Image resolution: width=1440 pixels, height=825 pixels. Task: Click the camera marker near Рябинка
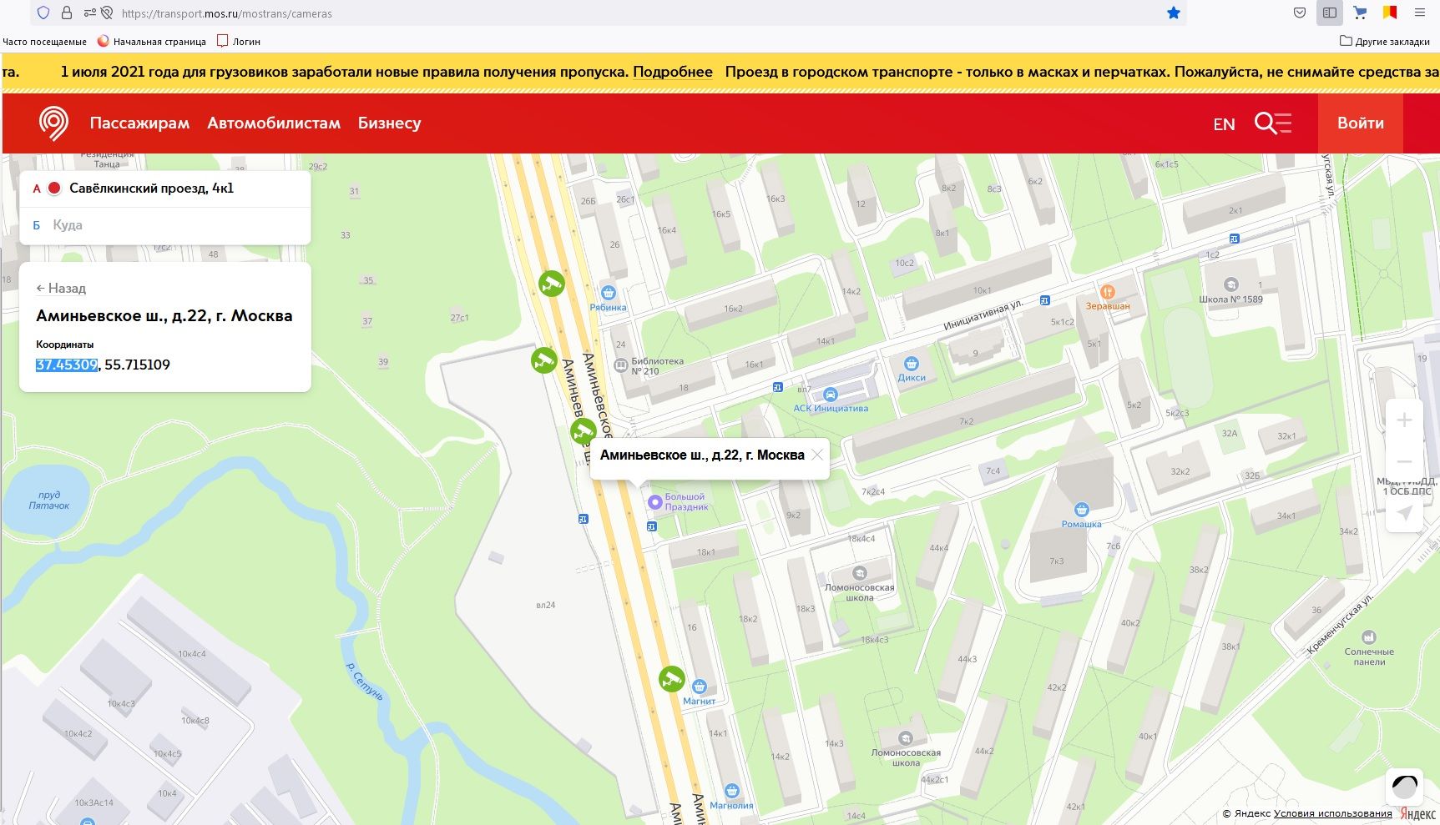coord(551,284)
